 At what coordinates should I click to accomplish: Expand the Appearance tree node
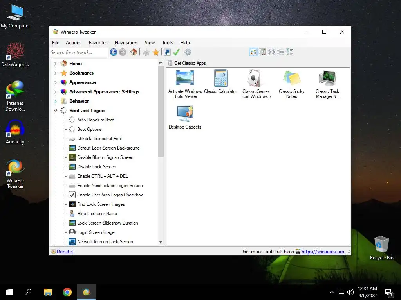[x=55, y=83]
